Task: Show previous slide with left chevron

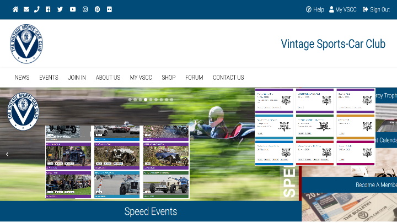Action: click(x=7, y=154)
